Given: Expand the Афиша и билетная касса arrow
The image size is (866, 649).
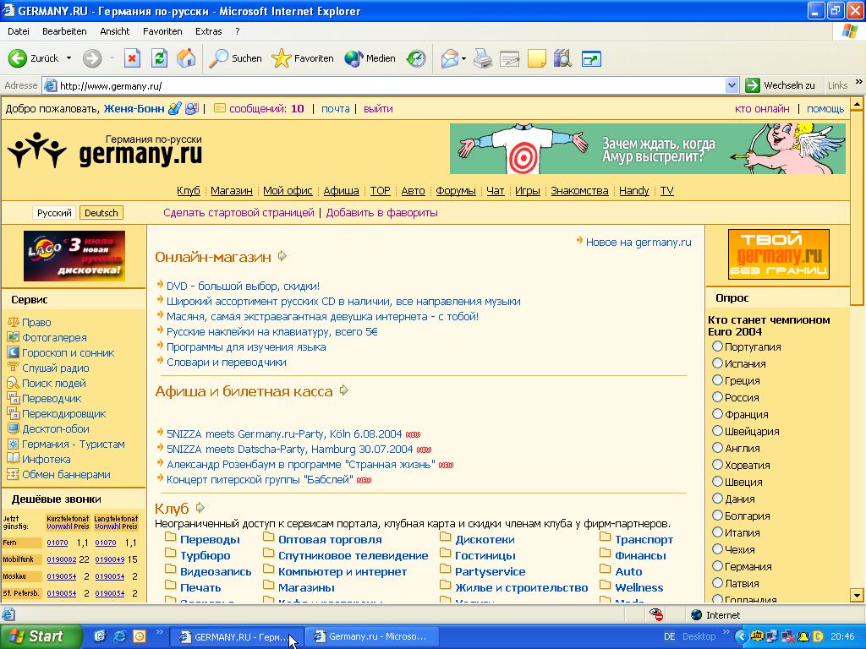Looking at the screenshot, I should [344, 390].
